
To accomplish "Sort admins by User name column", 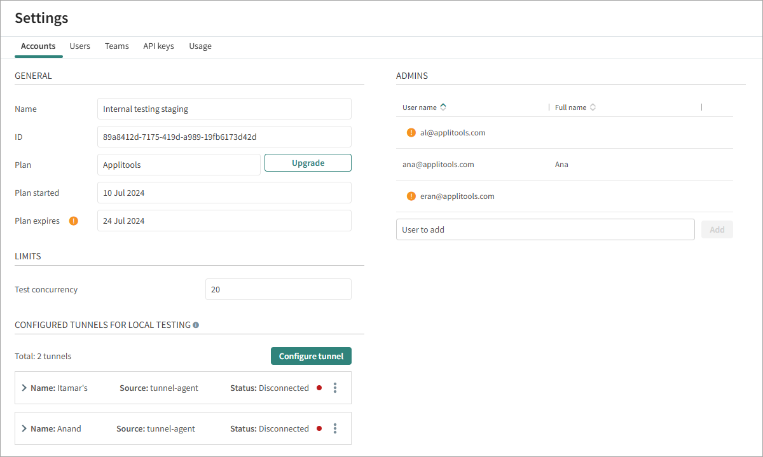I will tap(443, 107).
